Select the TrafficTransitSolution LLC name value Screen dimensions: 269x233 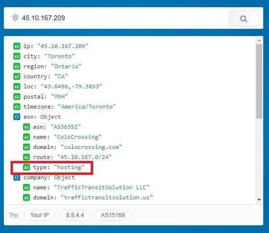tap(101, 187)
